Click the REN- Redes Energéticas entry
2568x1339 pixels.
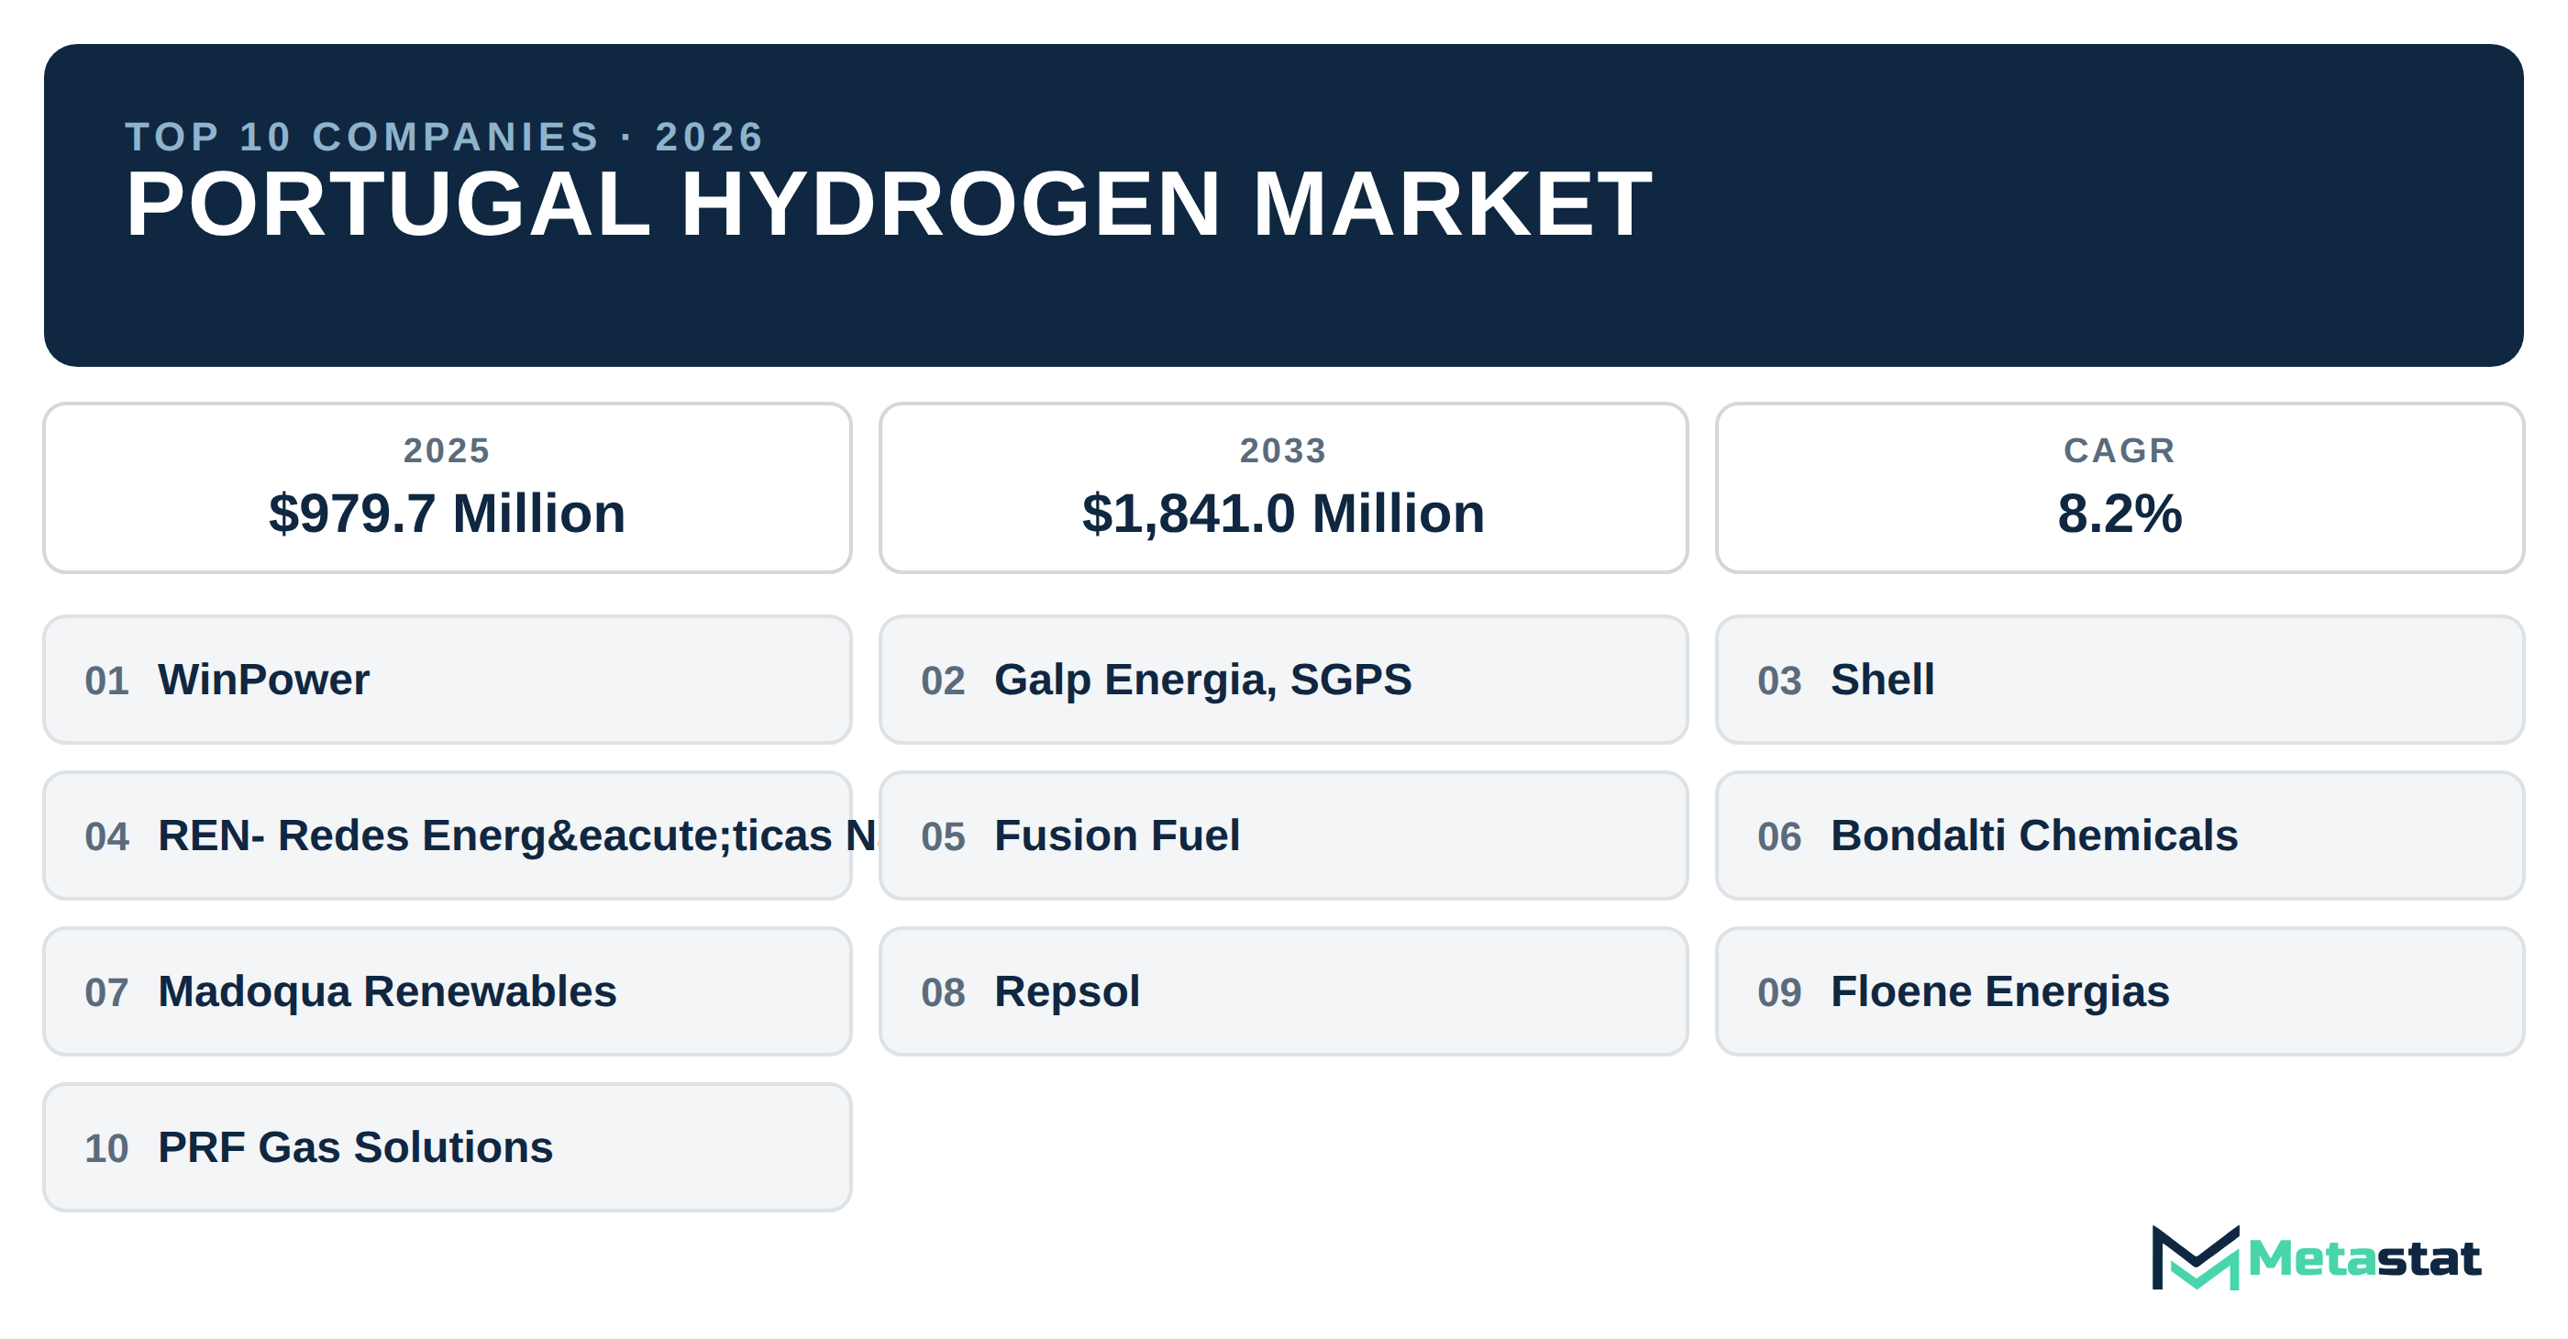447,835
